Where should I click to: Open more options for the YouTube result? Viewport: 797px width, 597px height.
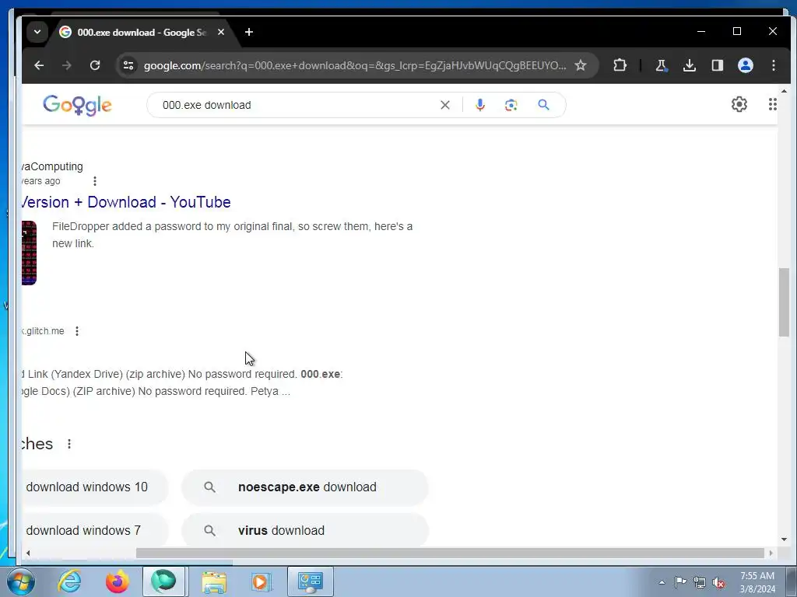tap(94, 181)
